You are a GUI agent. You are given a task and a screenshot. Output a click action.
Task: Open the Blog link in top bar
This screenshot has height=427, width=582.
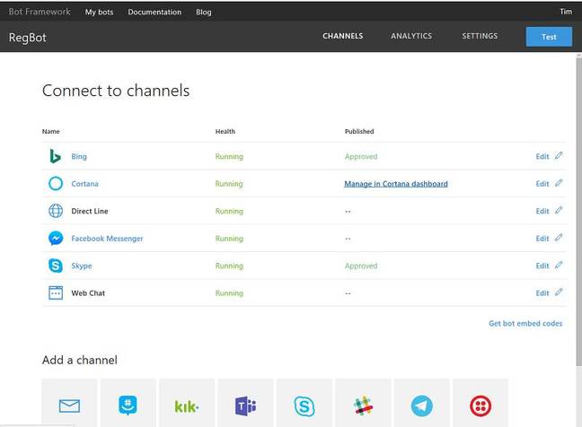203,12
